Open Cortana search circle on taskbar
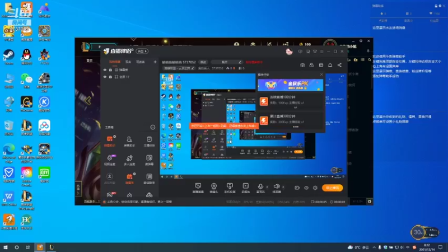The image size is (448, 252). pyautogui.click(x=17, y=247)
